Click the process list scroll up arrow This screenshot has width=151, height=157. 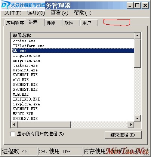point(138,36)
